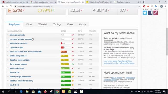
Task: Open the Chrome three-dot menu
Action: 166,6
